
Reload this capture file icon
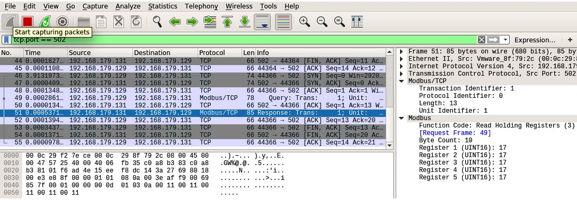point(136,22)
